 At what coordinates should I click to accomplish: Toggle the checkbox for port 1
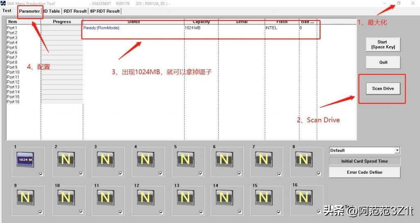(41, 174)
